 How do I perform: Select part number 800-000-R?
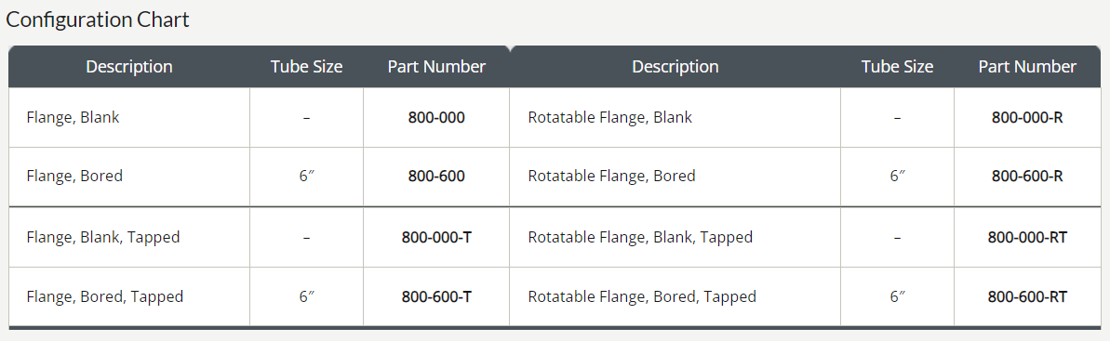coord(1027,117)
